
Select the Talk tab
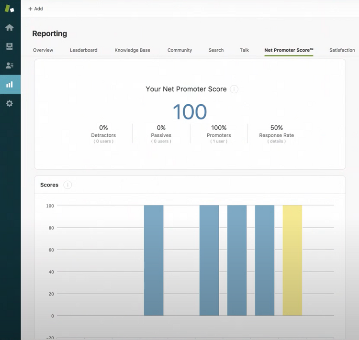(x=244, y=50)
